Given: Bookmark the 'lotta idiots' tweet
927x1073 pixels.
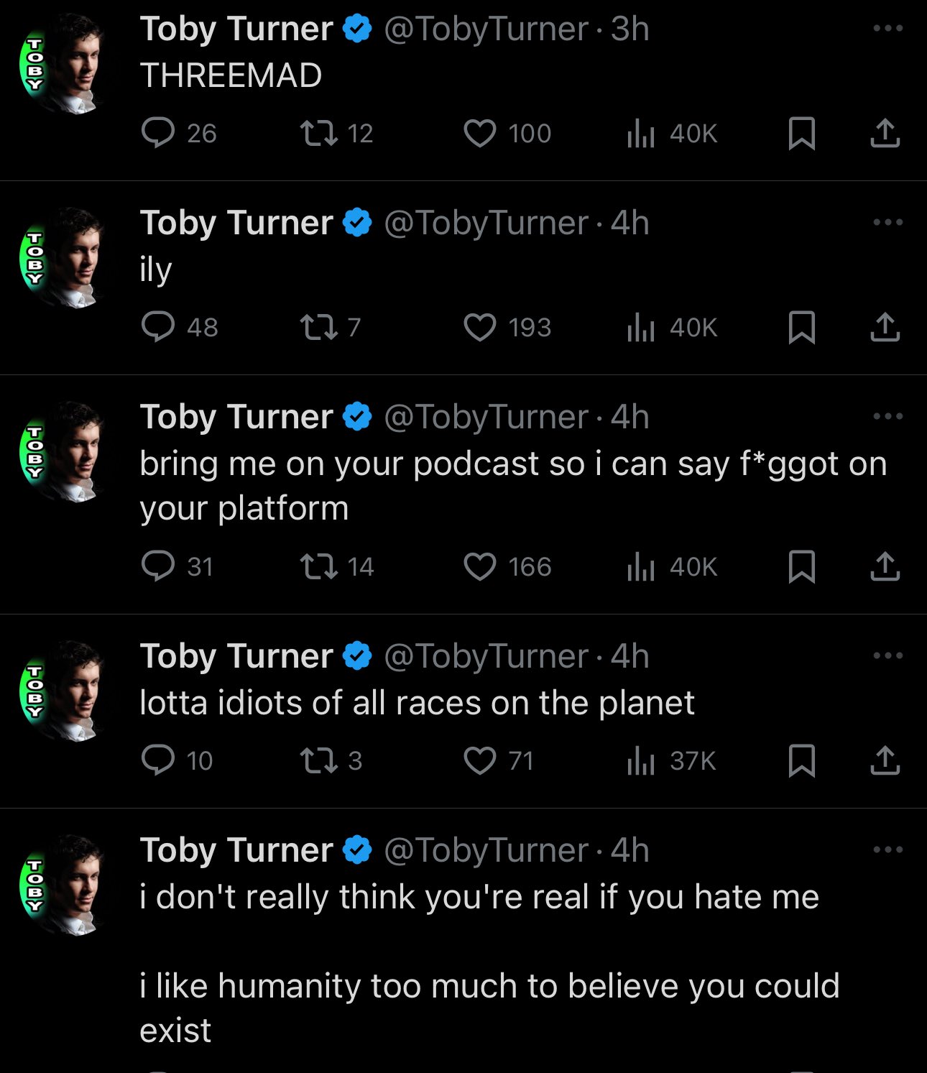Looking at the screenshot, I should click(x=801, y=760).
